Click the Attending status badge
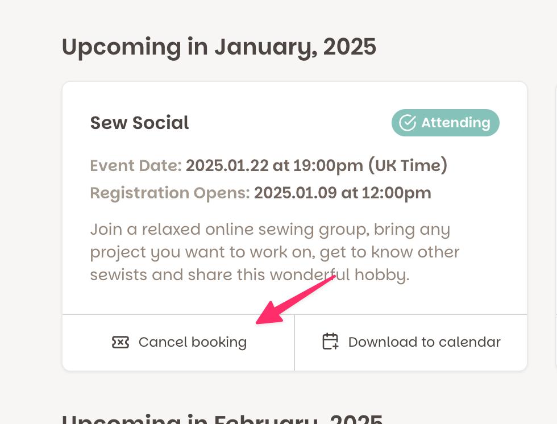 (x=446, y=123)
